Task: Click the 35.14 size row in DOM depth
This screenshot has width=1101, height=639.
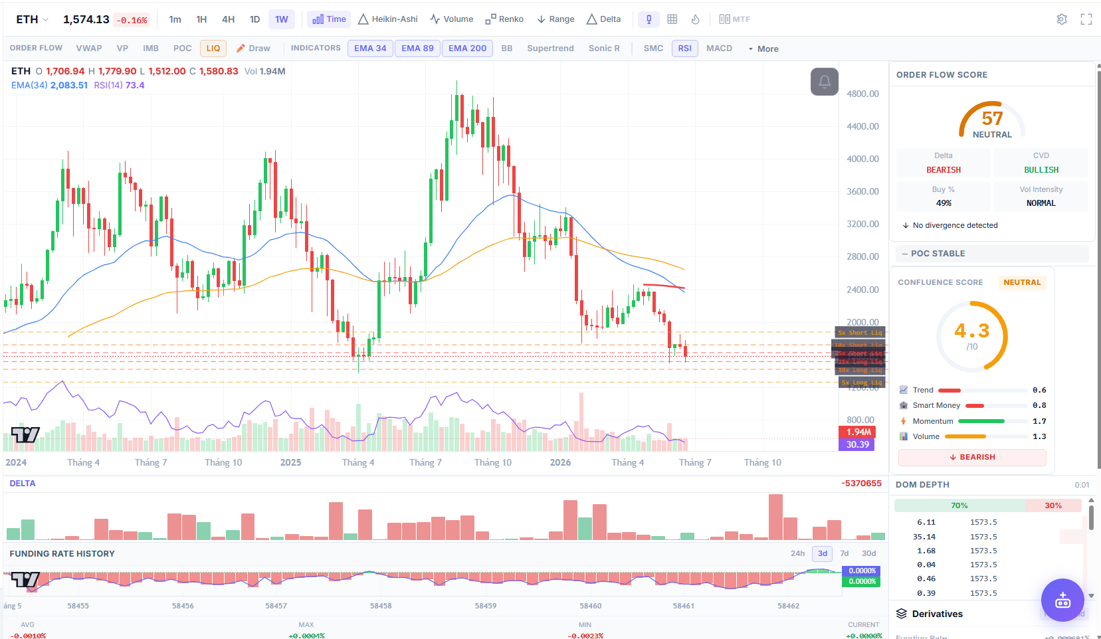Action: [x=989, y=537]
